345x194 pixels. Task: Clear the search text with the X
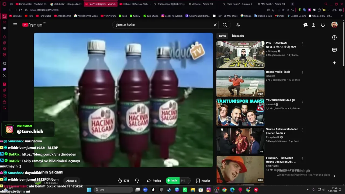pos(215,25)
